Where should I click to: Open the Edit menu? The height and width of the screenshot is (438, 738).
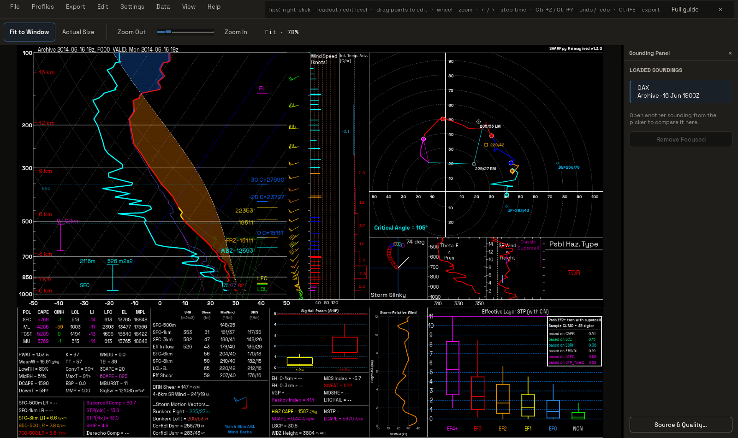pyautogui.click(x=102, y=6)
